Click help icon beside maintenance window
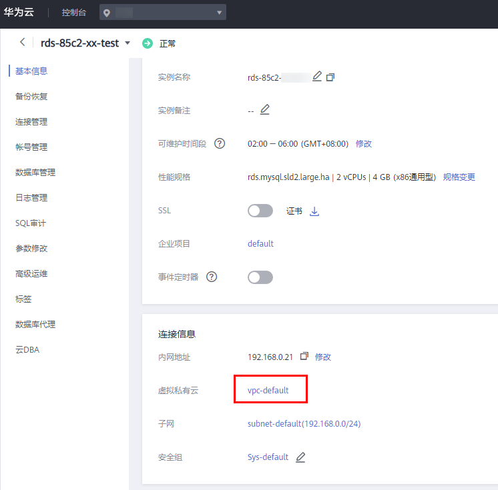Screen dimensions: 498x490 (219, 143)
